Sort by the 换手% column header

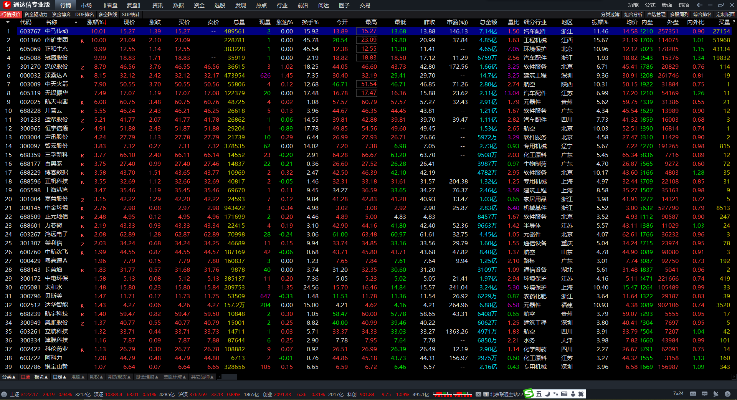click(310, 22)
